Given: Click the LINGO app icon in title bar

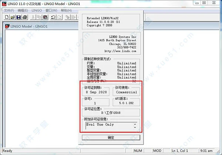Looking at the screenshot, I should [4, 4].
